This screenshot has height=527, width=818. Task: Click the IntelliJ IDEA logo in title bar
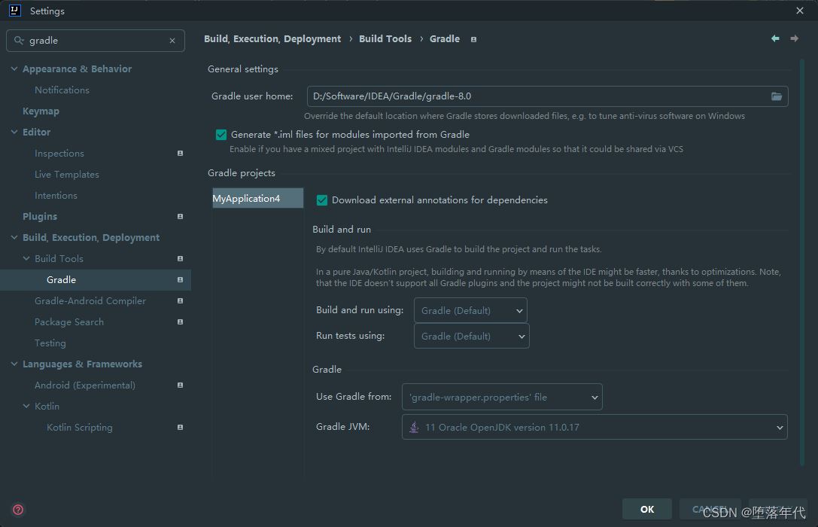[x=14, y=11]
